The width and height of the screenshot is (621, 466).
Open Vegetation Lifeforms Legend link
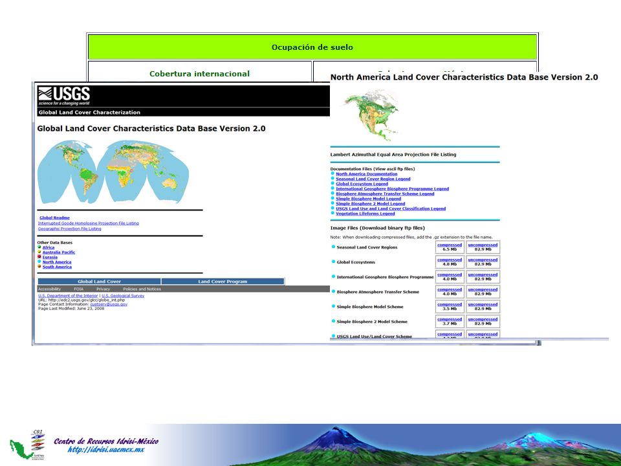click(x=365, y=214)
